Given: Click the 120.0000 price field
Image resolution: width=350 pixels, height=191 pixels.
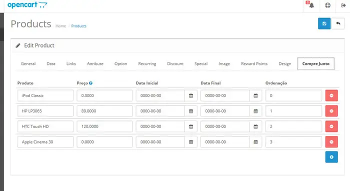Looking at the screenshot, I should tap(104, 126).
